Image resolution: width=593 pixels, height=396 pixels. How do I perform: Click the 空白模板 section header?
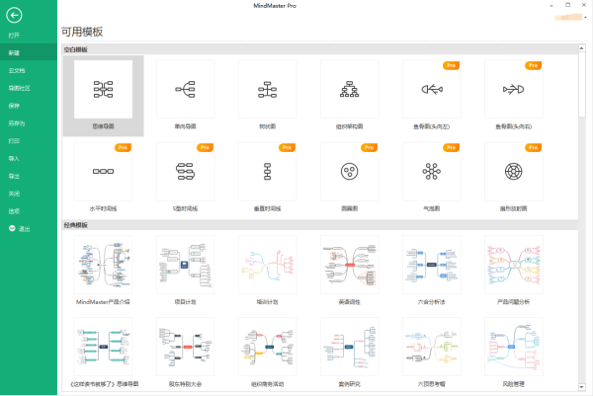[320, 49]
